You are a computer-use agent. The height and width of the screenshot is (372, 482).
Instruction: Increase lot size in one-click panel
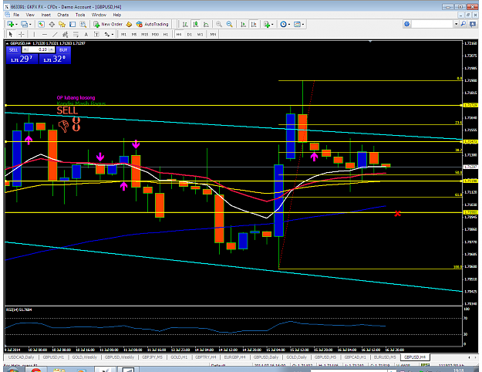tap(52, 49)
